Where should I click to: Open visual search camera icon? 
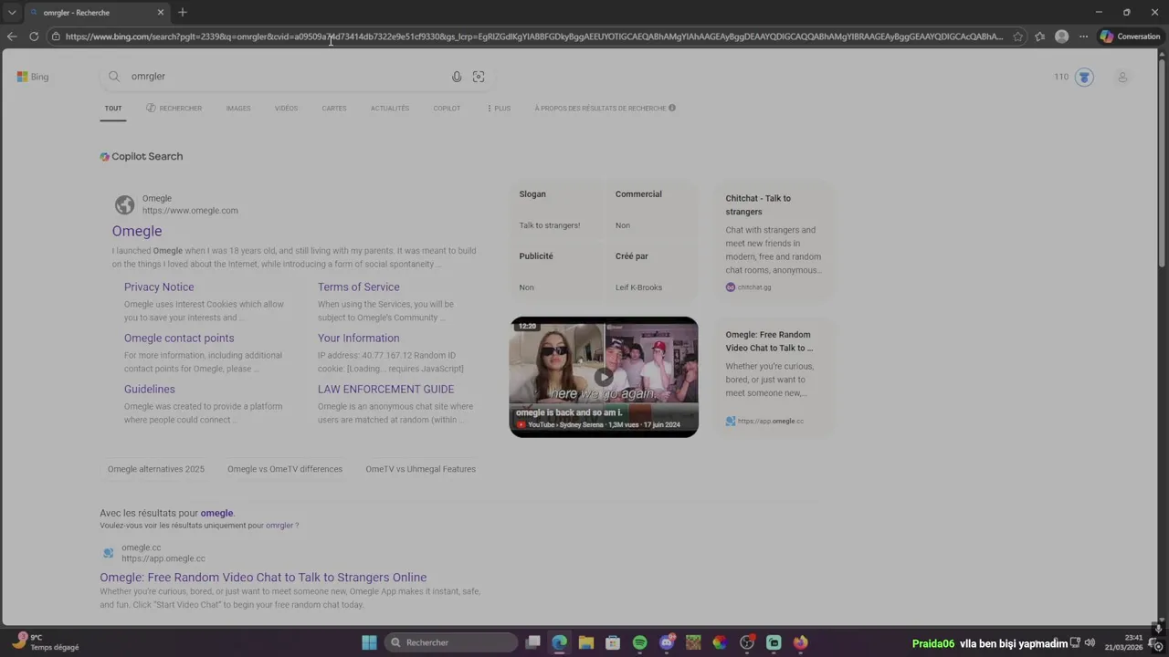click(x=479, y=77)
